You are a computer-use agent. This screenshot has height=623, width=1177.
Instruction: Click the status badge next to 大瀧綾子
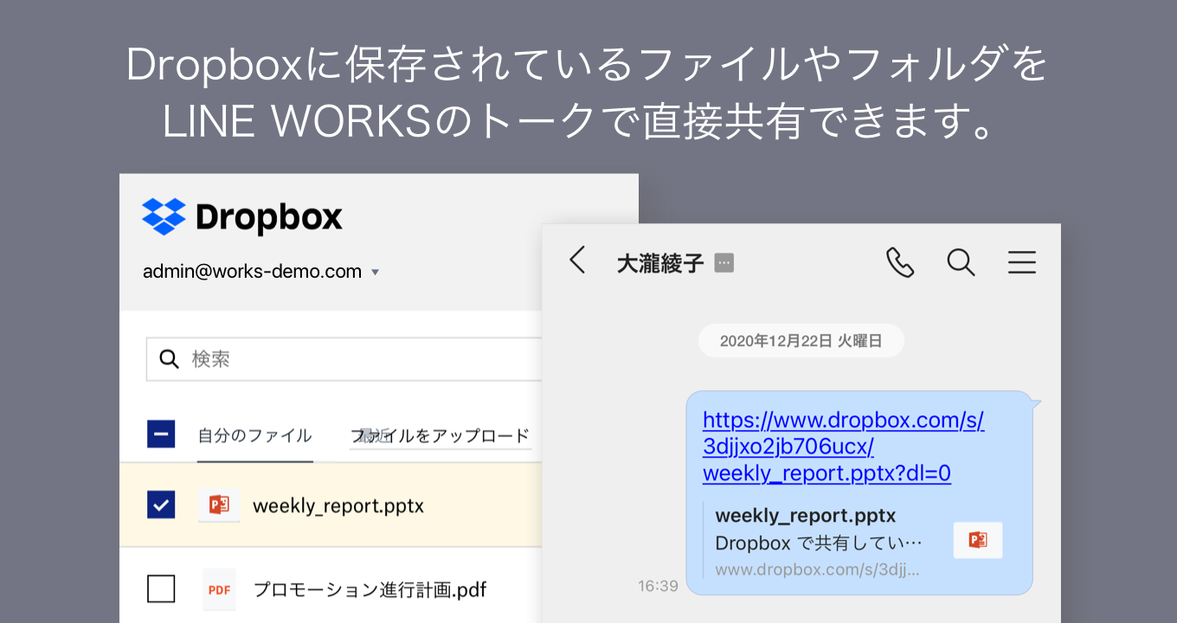coord(724,262)
